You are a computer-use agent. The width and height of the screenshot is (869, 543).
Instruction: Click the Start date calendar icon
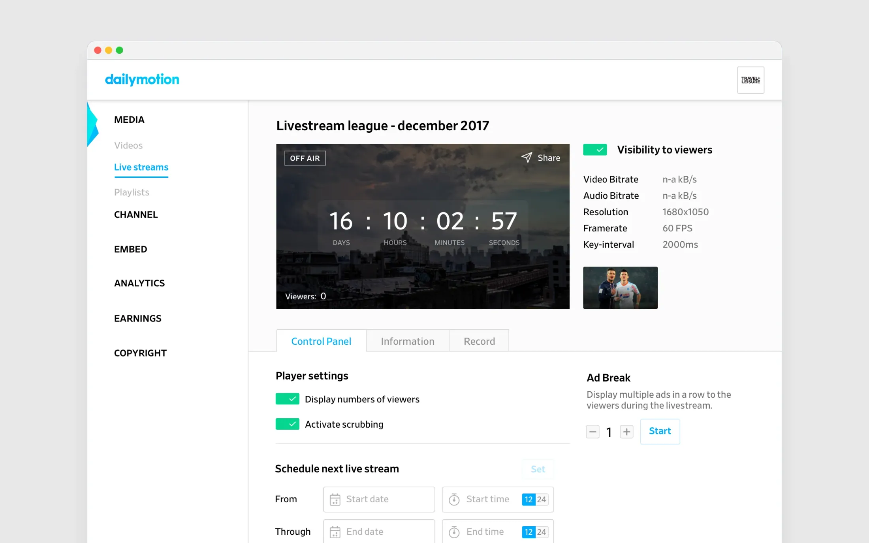point(335,500)
